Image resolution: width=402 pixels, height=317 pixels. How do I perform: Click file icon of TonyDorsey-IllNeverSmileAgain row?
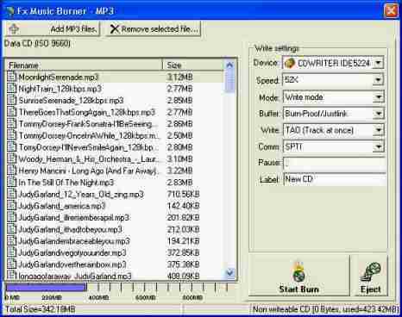(12, 147)
